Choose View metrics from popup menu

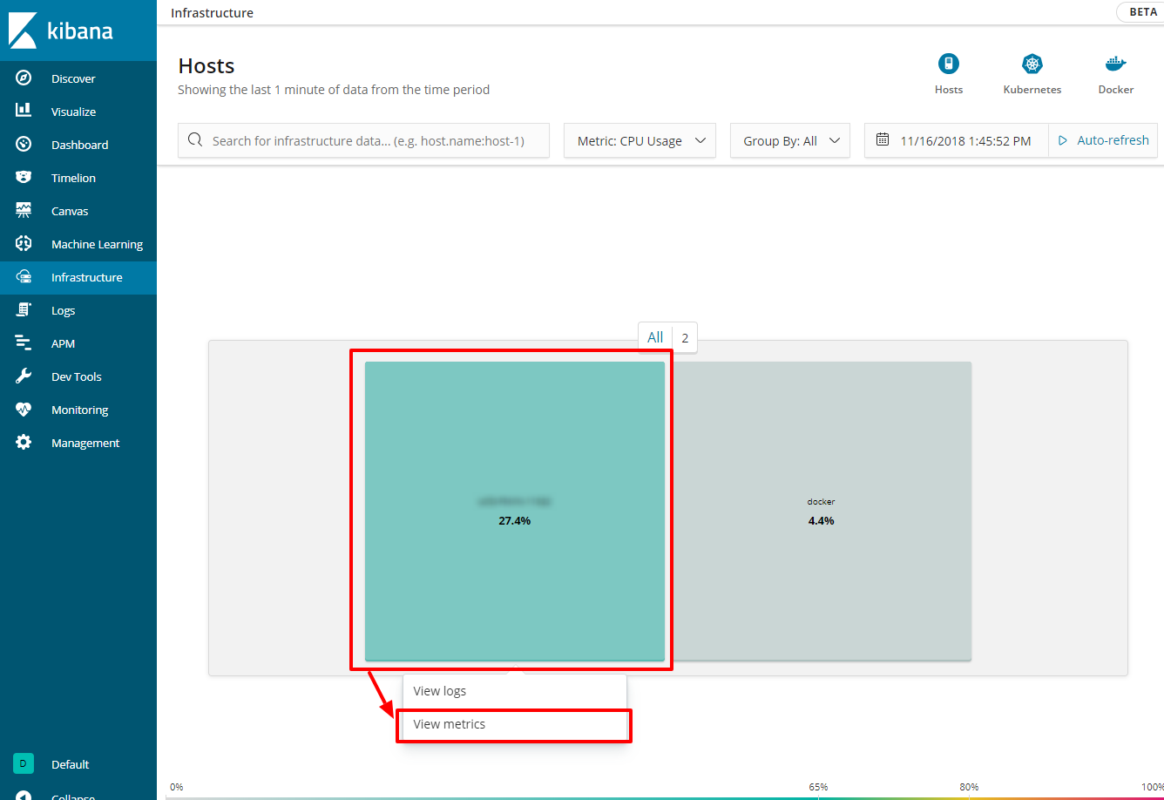coord(515,724)
